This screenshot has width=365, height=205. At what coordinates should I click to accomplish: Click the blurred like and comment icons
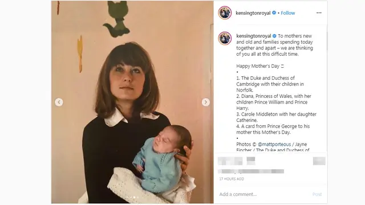(236, 161)
